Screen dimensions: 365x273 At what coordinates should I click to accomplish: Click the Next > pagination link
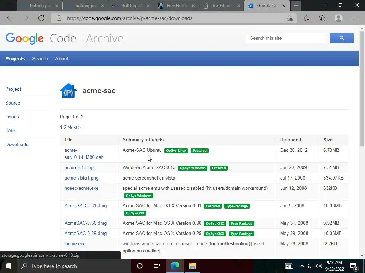pos(74,128)
